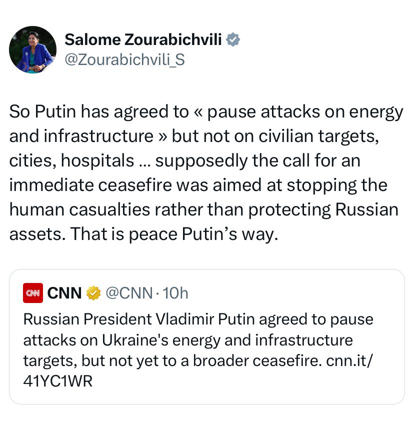The width and height of the screenshot is (414, 429).
Task: Open Salome Zourabichvili's profile photo
Action: coord(32,49)
